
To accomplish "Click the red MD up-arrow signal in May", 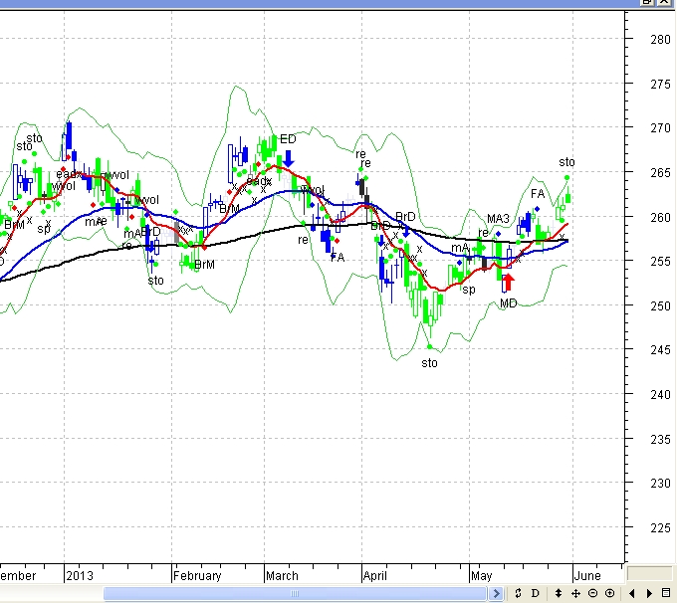I will pos(508,283).
